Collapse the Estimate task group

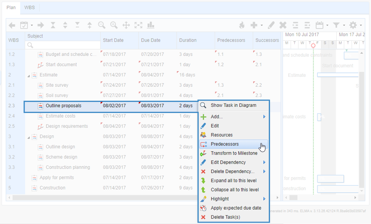[29, 75]
